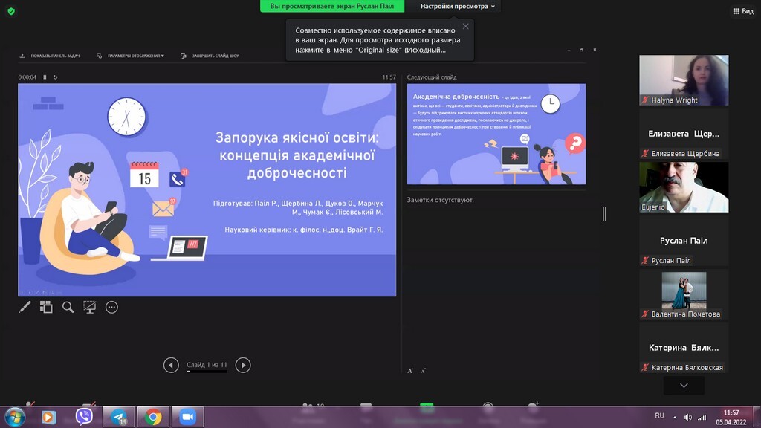Select Елизавета Щербина participant tile
761x428 pixels.
(684, 134)
